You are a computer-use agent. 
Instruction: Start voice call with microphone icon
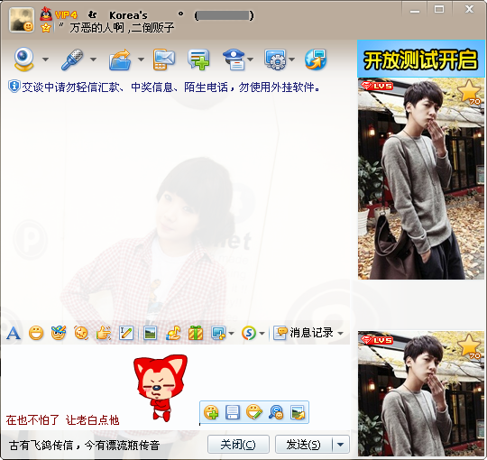[x=72, y=59]
